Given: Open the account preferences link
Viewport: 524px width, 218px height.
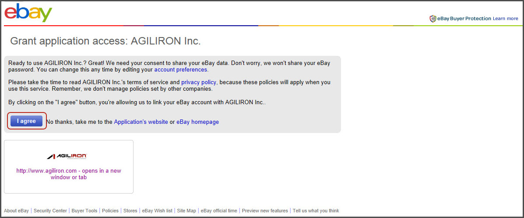Looking at the screenshot, I should click(x=180, y=70).
